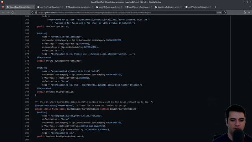Image resolution: width=252 pixels, height=142 pixels.
Task: Click the LOADING_AND_ANALYSIS effect tag
Action: click(92, 126)
